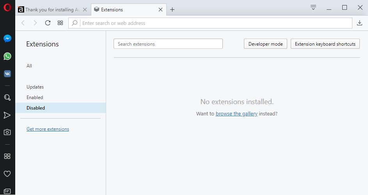Reload the current page
Image resolution: width=368 pixels, height=195 pixels.
click(48, 23)
